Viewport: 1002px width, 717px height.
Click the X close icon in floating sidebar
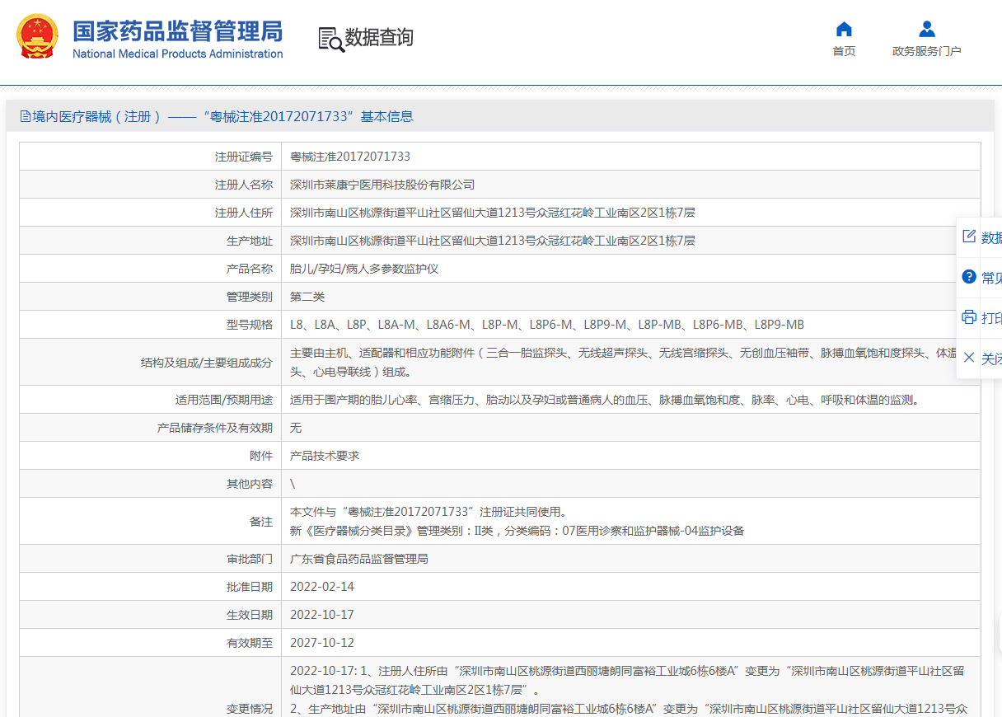click(x=969, y=358)
